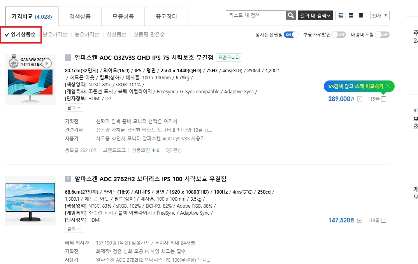
Task: Open the 단종상품 tab
Action: (x=123, y=16)
